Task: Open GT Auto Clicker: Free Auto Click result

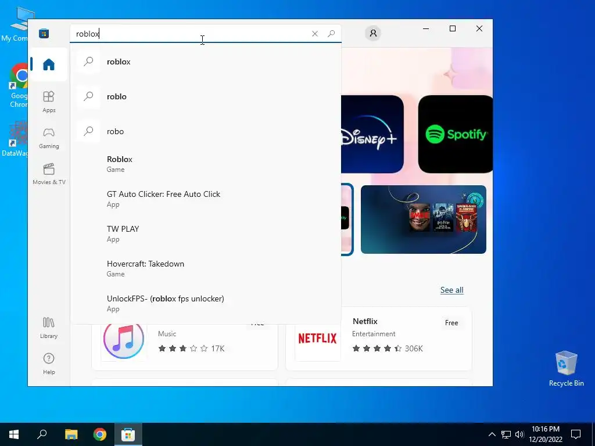Action: click(206, 199)
